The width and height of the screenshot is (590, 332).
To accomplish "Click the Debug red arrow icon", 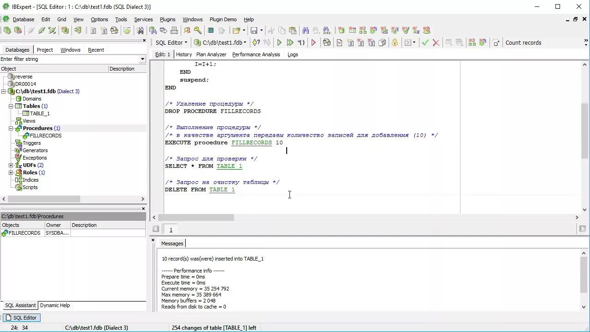I will 314,42.
